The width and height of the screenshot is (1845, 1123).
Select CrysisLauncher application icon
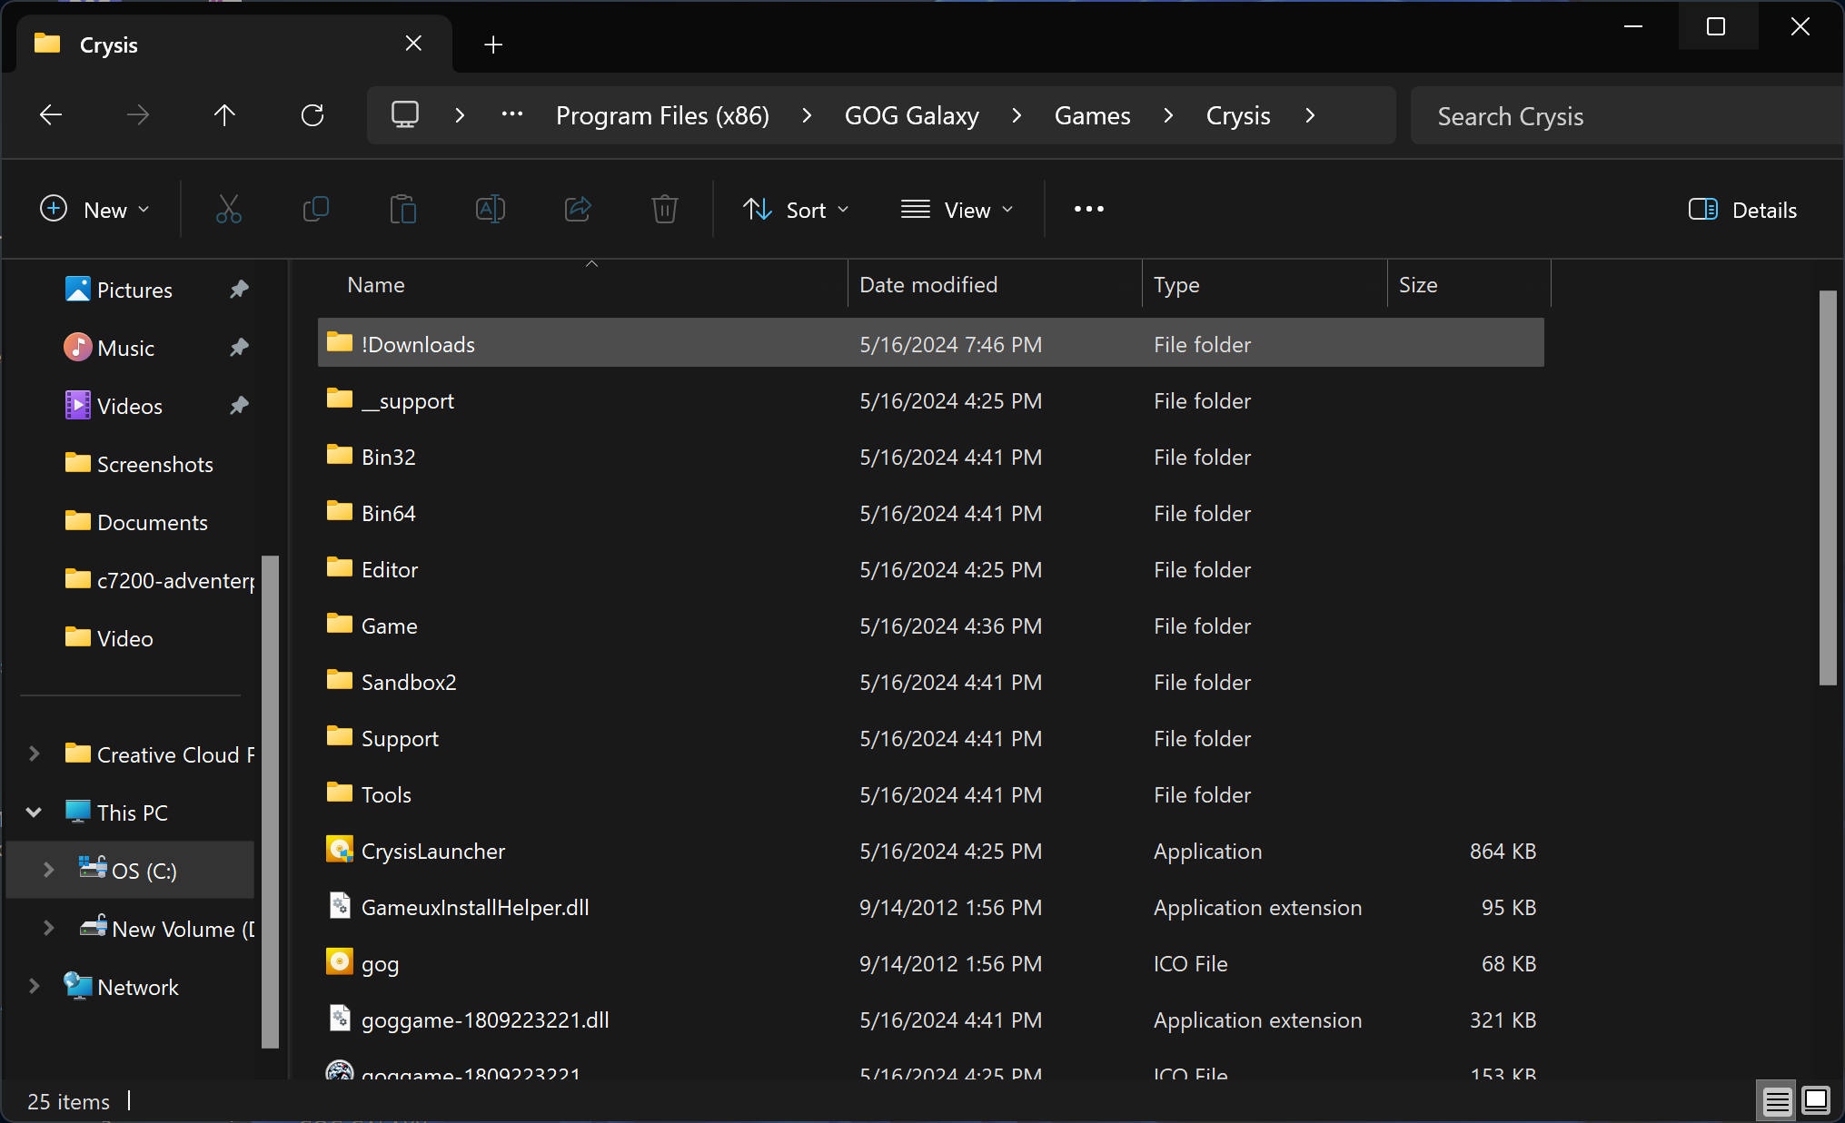[x=340, y=849]
